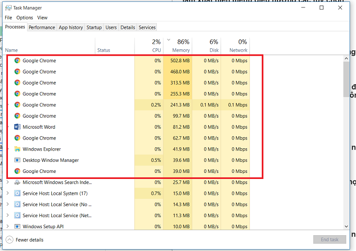The width and height of the screenshot is (356, 251).
Task: Switch to the Startup tab
Action: (x=94, y=27)
